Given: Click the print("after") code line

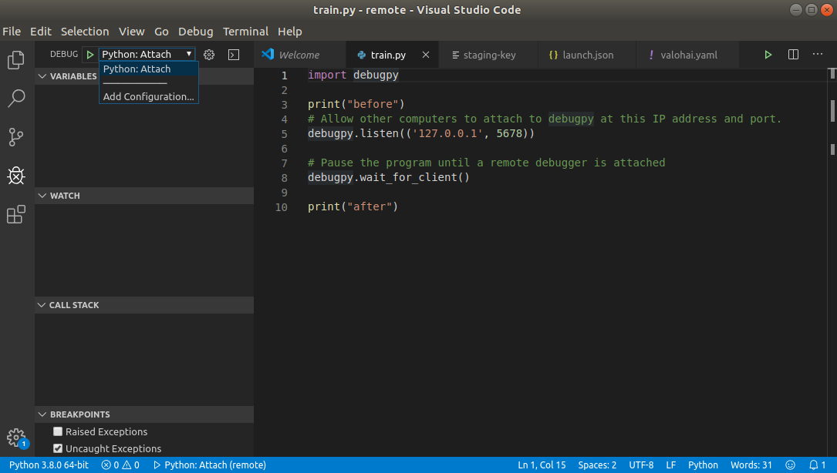Looking at the screenshot, I should tap(353, 207).
